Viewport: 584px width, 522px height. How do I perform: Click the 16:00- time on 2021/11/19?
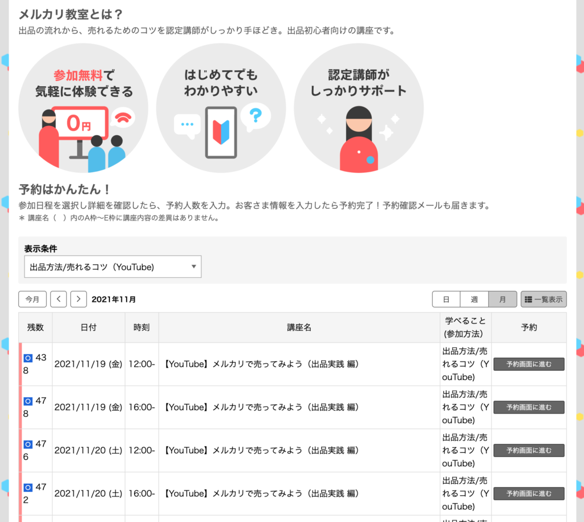[141, 407]
